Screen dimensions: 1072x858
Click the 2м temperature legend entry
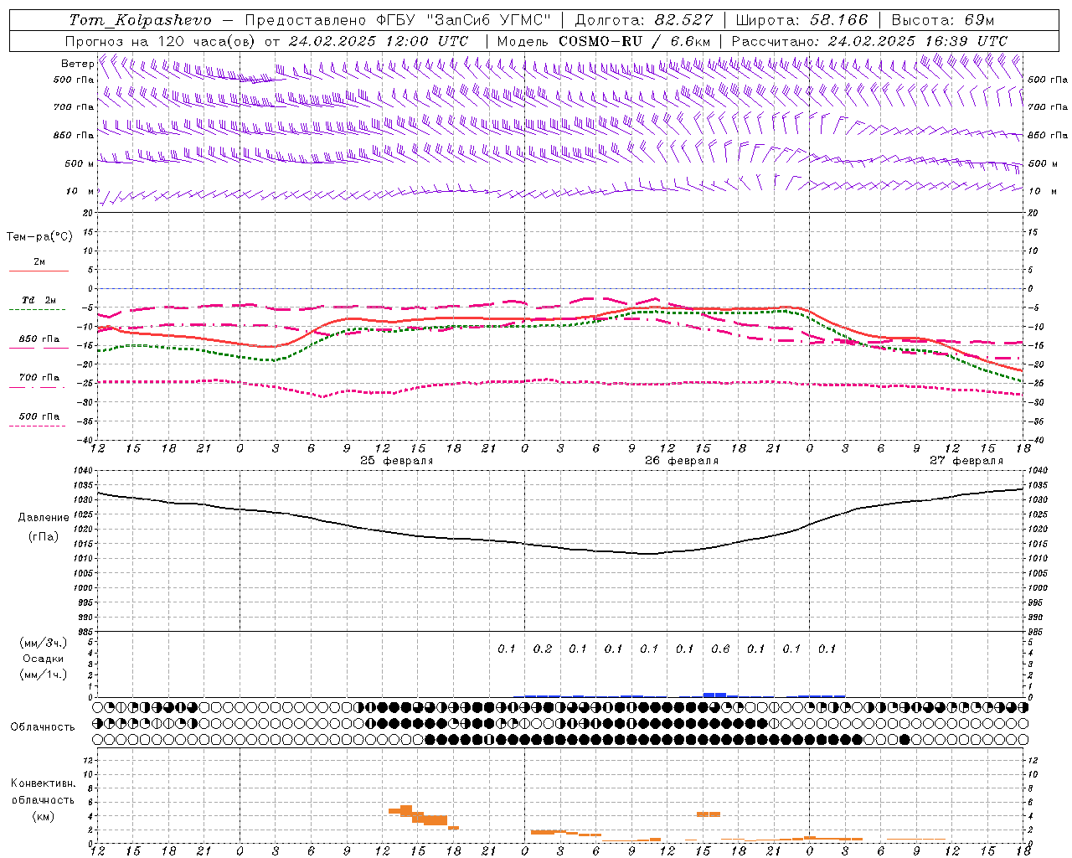39,262
